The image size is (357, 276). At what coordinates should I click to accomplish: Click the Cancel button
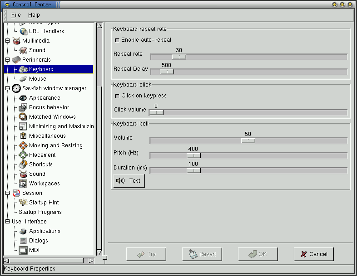(x=313, y=254)
